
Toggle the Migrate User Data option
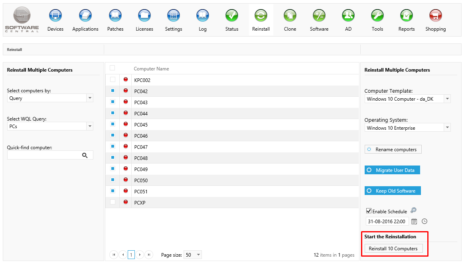click(392, 170)
